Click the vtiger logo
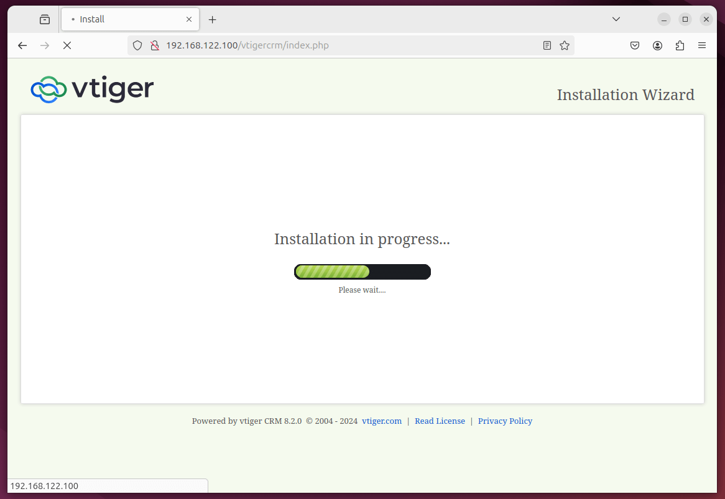 tap(91, 89)
